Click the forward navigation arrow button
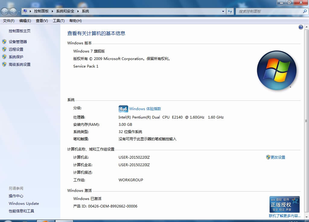This screenshot has width=309, height=222. coord(13,11)
